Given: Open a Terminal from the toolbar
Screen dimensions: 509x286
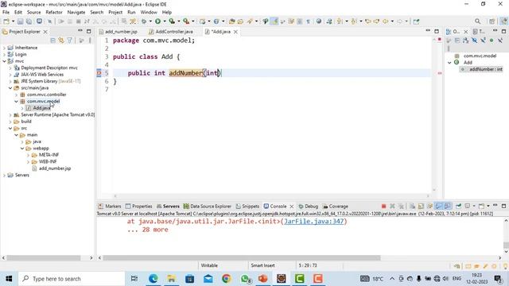Looking at the screenshot, I should click(x=39, y=21).
